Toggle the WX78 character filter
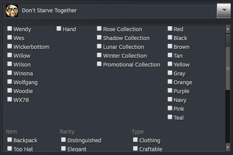 pos(10,100)
